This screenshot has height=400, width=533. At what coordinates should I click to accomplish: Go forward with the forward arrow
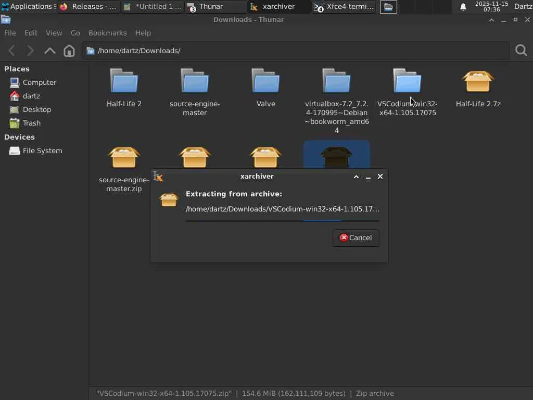pyautogui.click(x=31, y=51)
